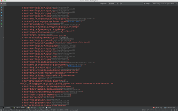Viewport: 178px width, 111px height.
Task: Click the Mattrang_V.java:13 stack trace link
Action: [x=75, y=22]
